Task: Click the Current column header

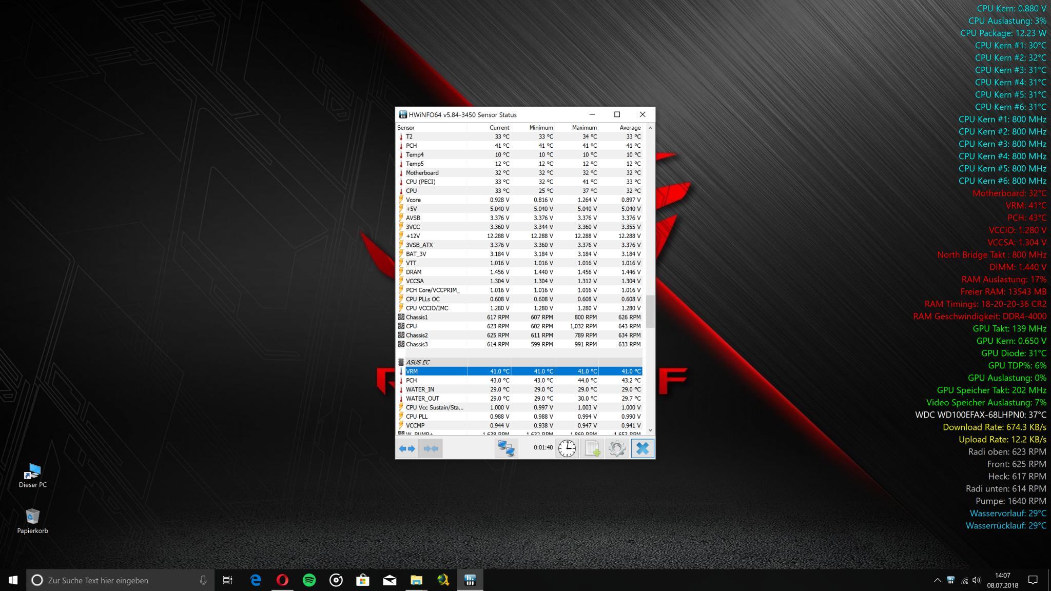Action: tap(499, 128)
